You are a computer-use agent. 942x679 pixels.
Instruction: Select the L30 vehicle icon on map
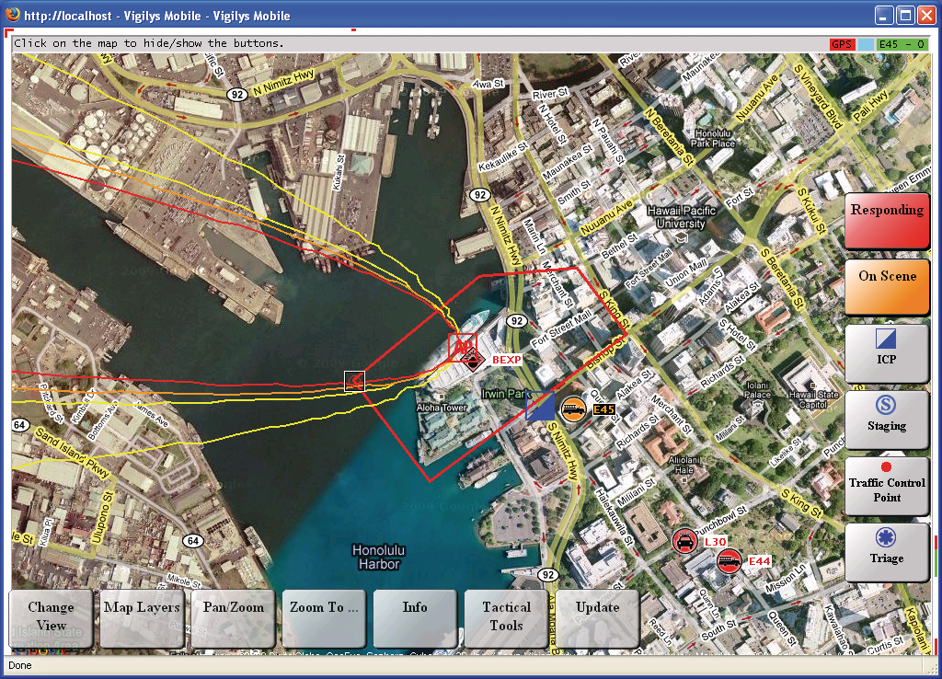pyautogui.click(x=684, y=542)
